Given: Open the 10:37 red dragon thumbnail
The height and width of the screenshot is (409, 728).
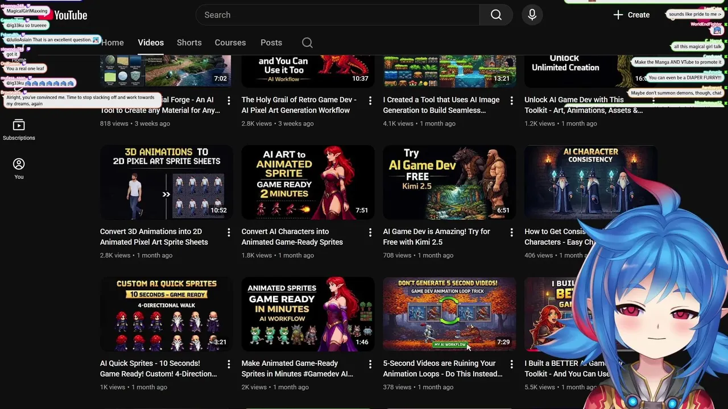Looking at the screenshot, I should pos(308,71).
